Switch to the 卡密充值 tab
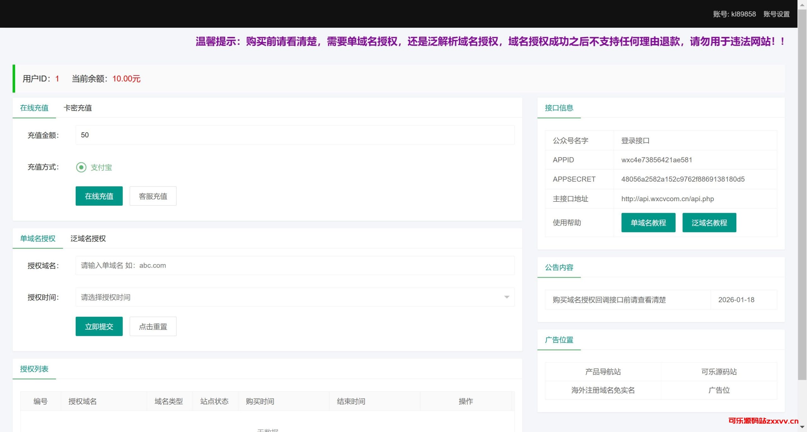807x432 pixels. click(78, 108)
